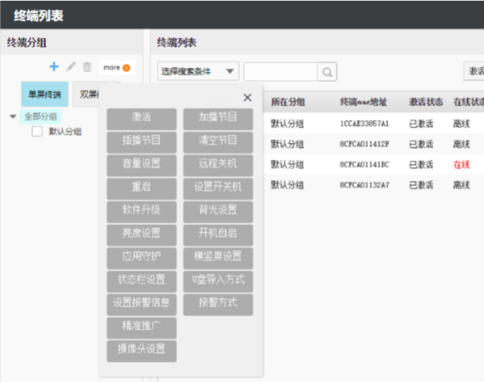Select the 全部分组 tree item

[x=41, y=116]
